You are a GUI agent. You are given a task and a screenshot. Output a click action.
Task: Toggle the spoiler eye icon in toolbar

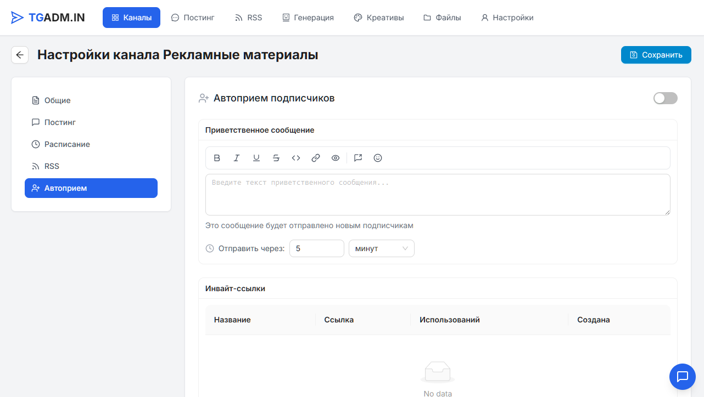(x=336, y=158)
